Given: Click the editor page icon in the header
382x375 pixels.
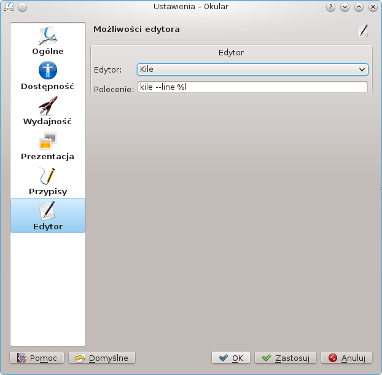Looking at the screenshot, I should [x=362, y=31].
